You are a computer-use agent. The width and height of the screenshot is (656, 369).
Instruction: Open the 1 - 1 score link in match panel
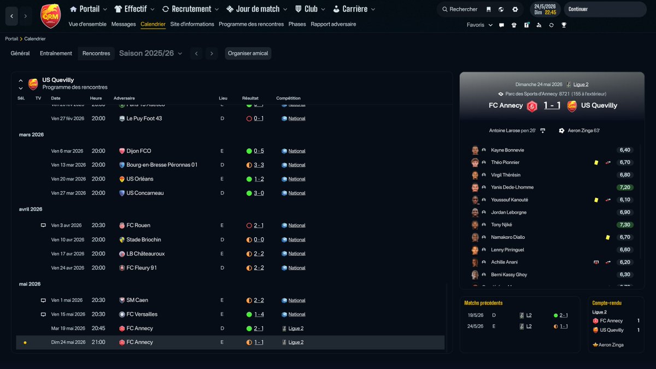point(552,106)
